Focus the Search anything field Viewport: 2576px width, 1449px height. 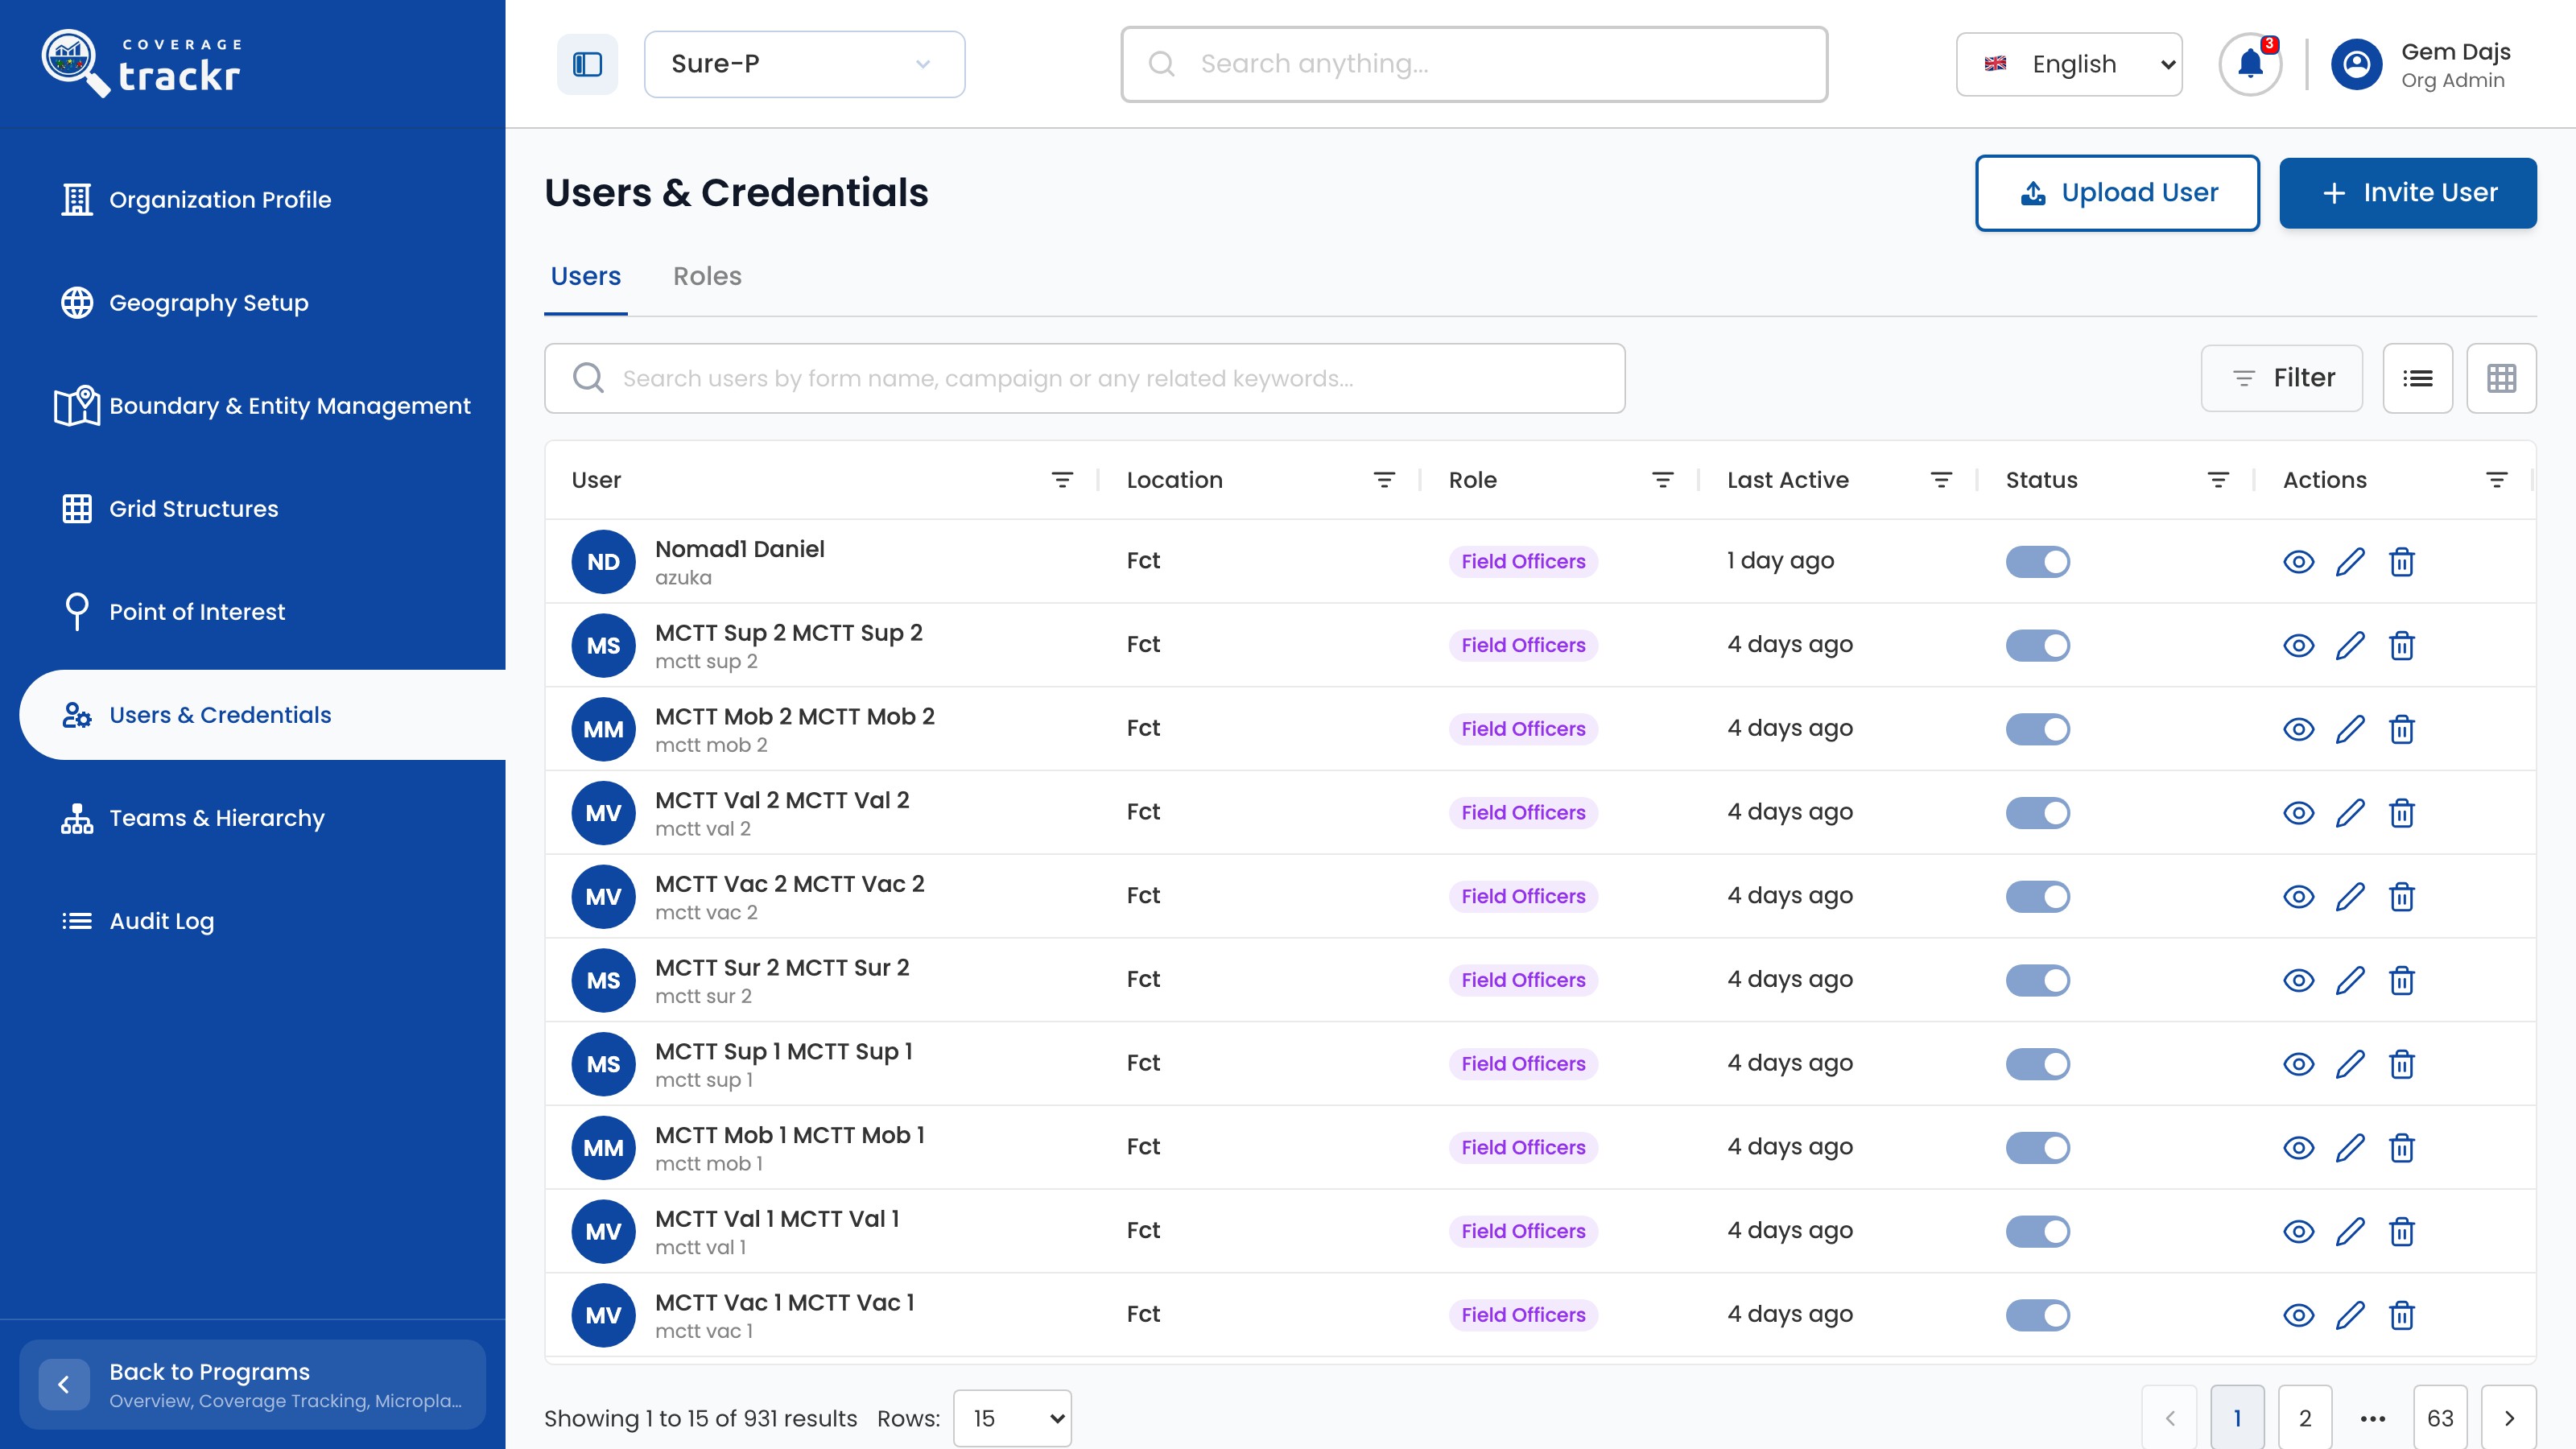tap(1474, 64)
